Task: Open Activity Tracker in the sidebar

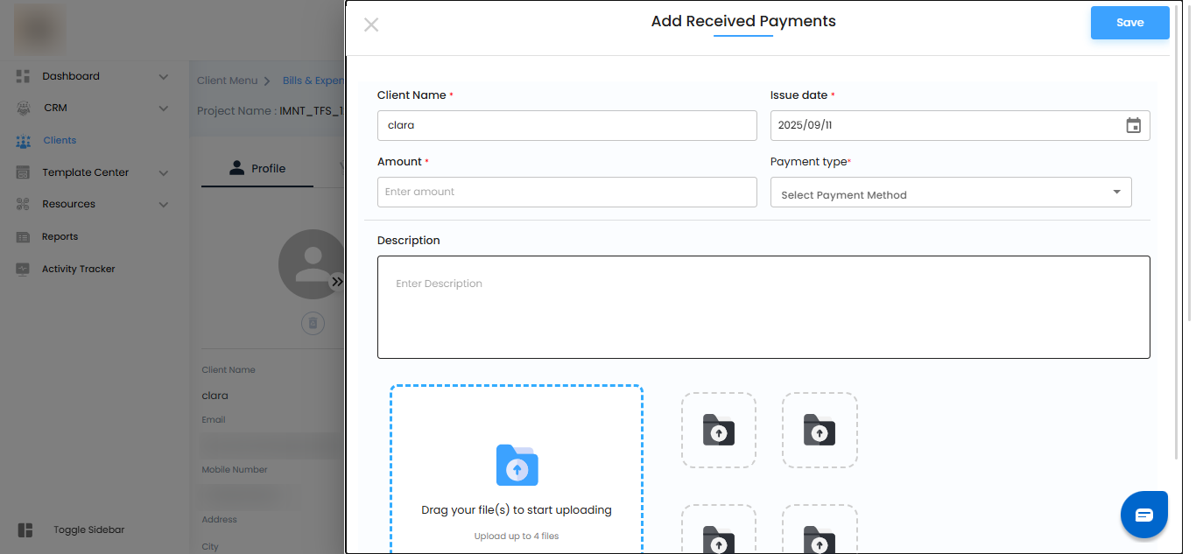Action: tap(79, 269)
